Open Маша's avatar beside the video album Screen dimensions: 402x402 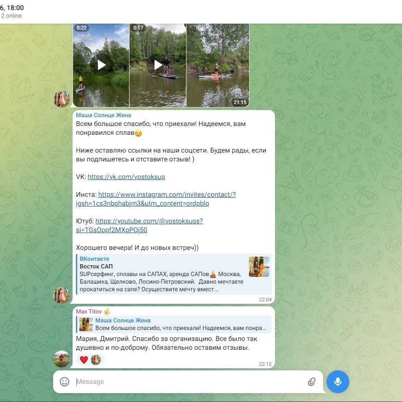(x=62, y=99)
